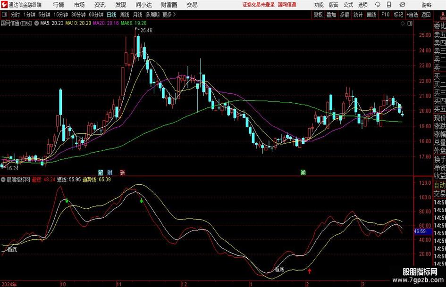Select the 周线 weekly period tab

(x=125, y=15)
